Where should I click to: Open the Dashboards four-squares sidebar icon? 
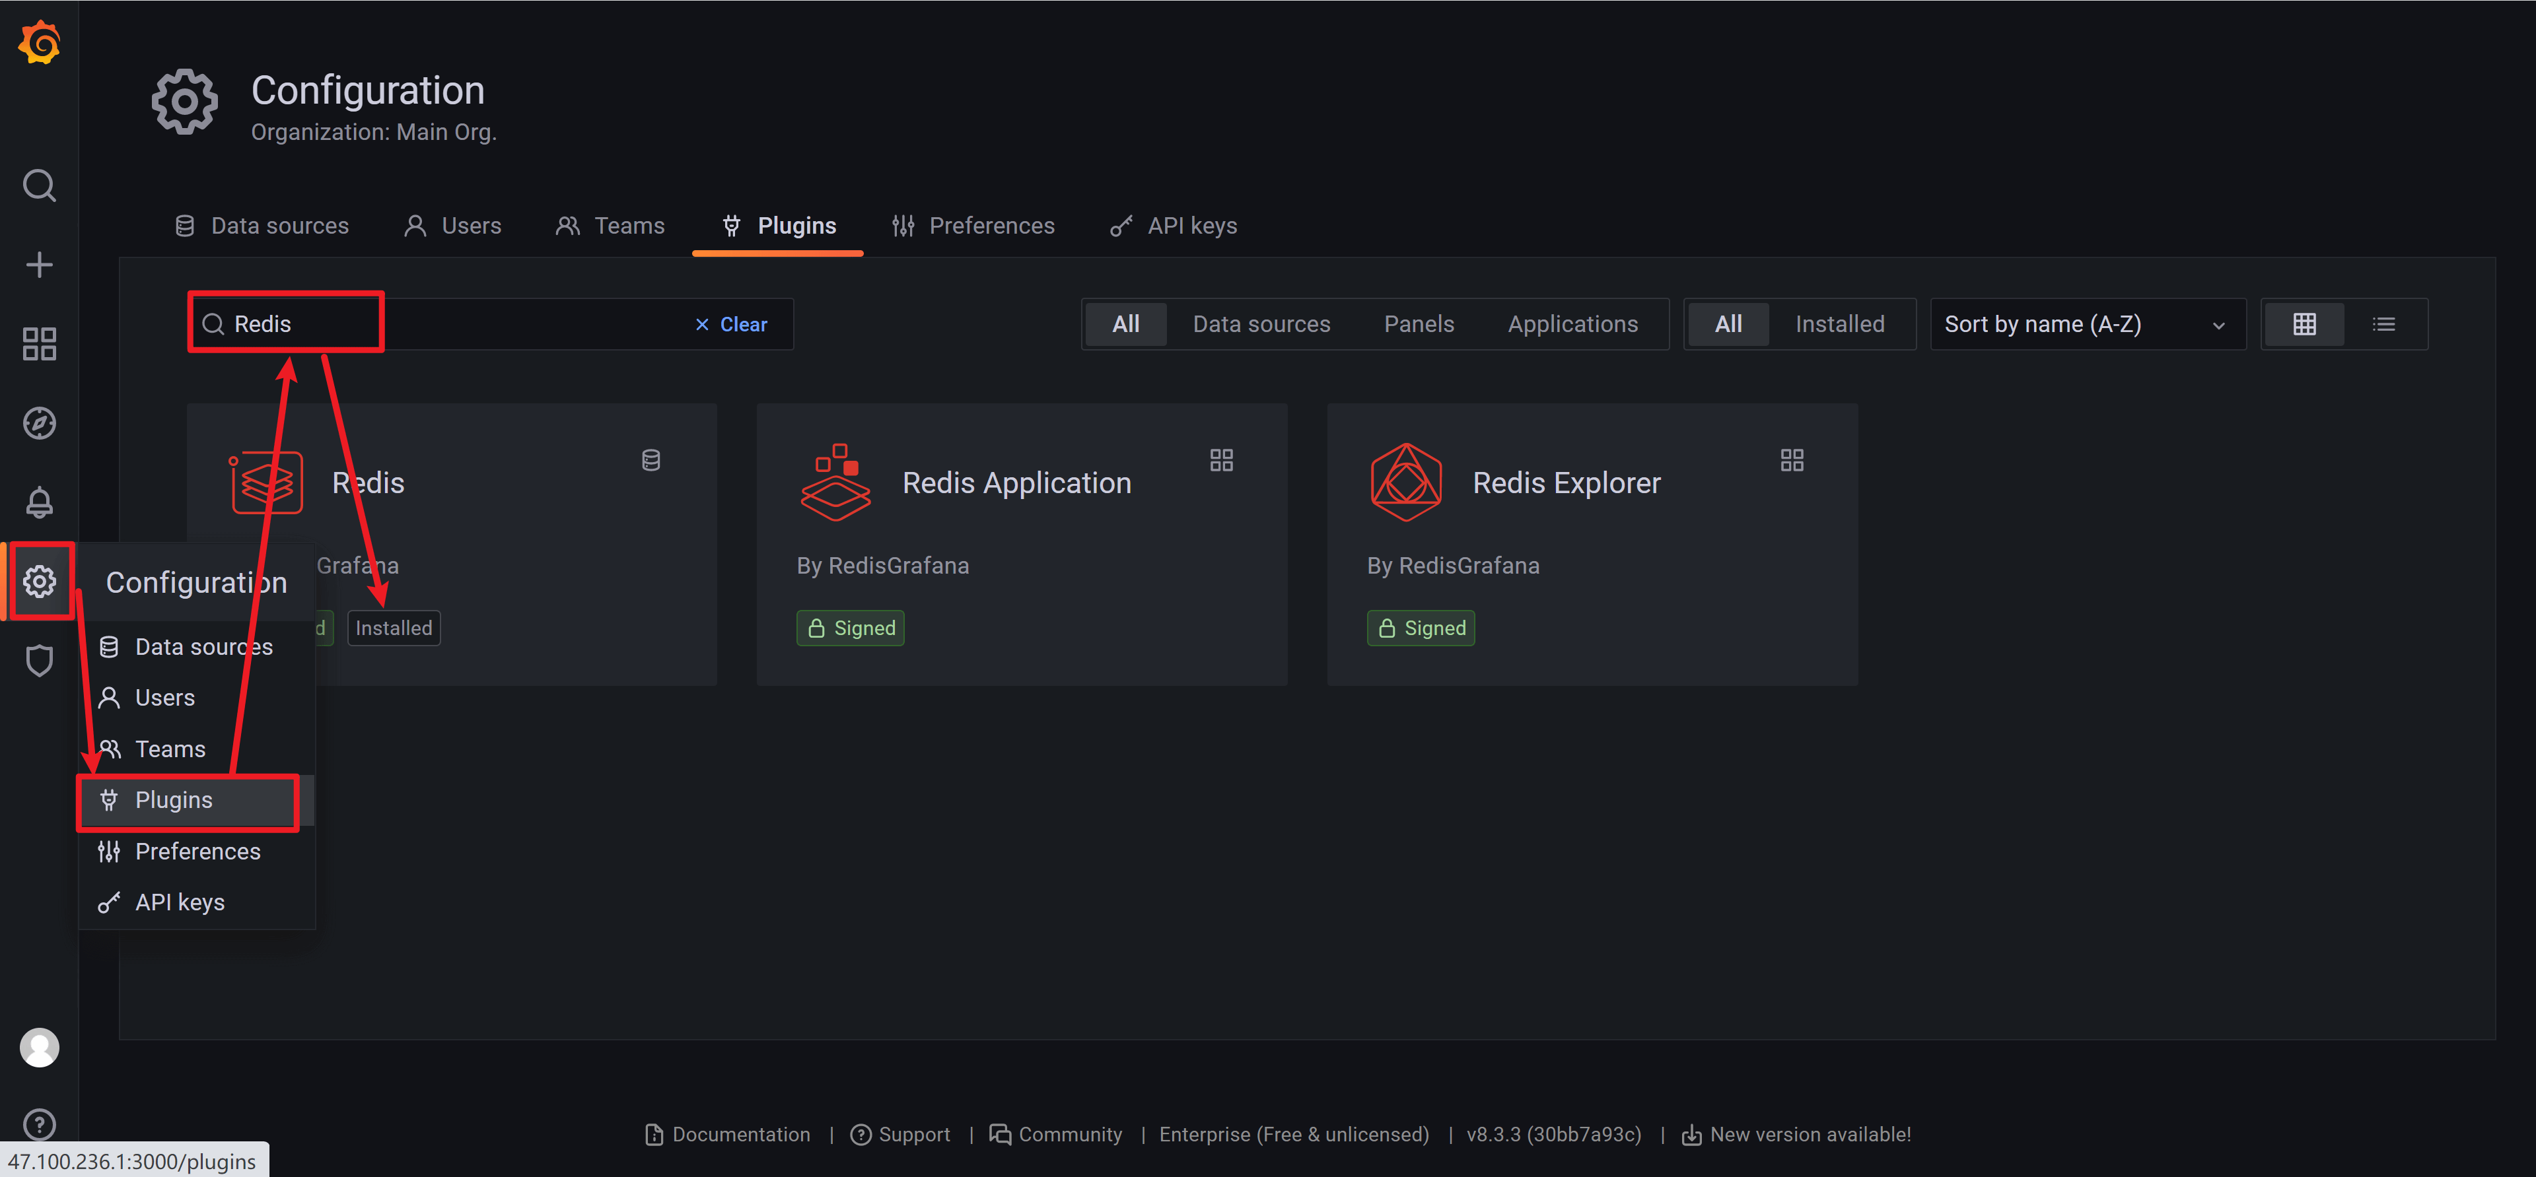click(x=40, y=343)
